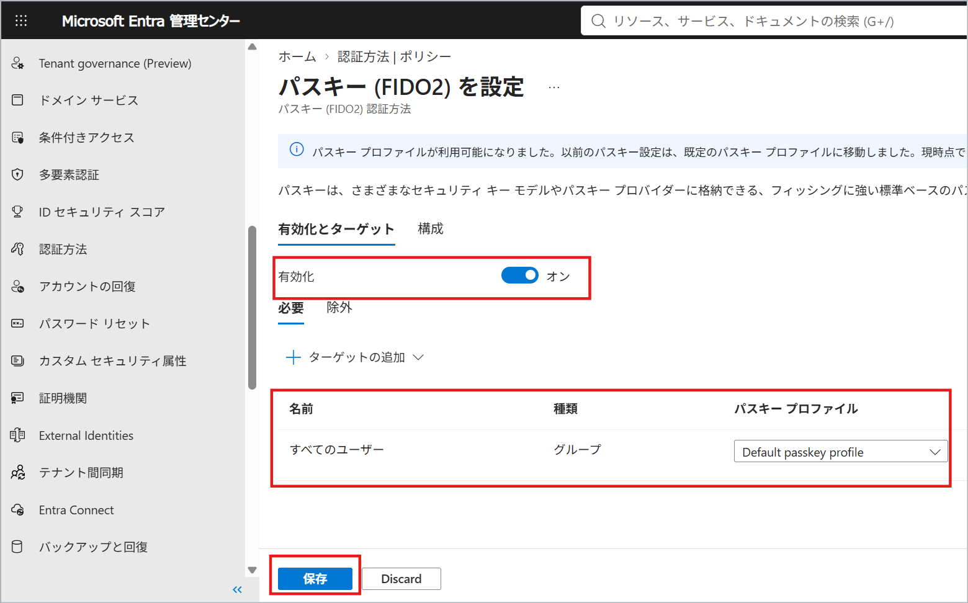Click the Tenant governance sidebar icon
968x603 pixels.
click(17, 63)
